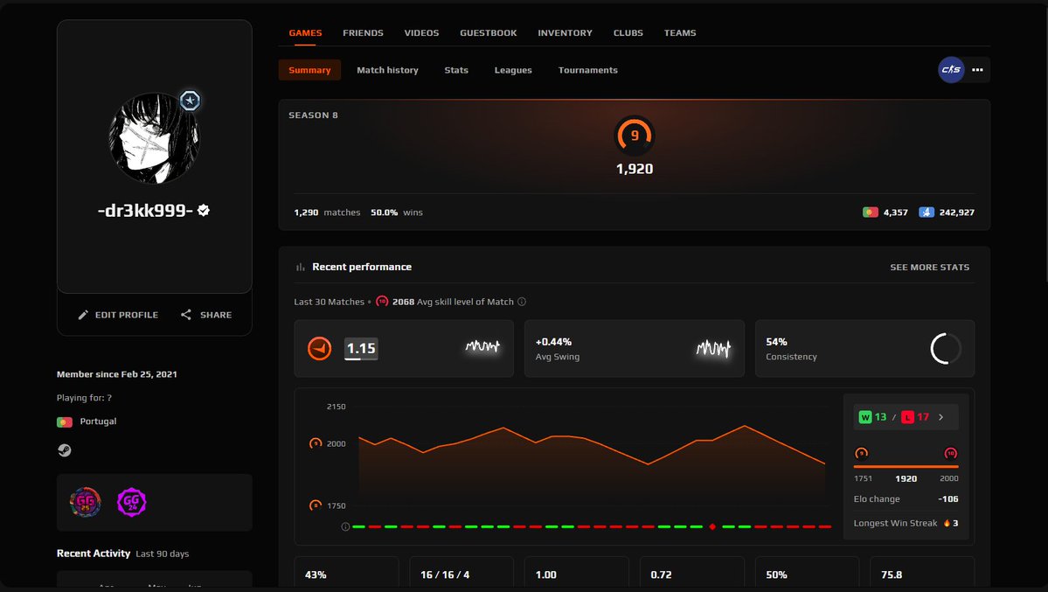The image size is (1048, 592).
Task: Click the level 9 skill icon
Action: [x=635, y=136]
